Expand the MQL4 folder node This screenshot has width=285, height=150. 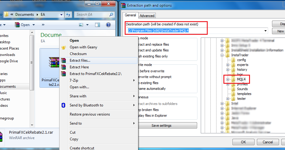(228, 79)
